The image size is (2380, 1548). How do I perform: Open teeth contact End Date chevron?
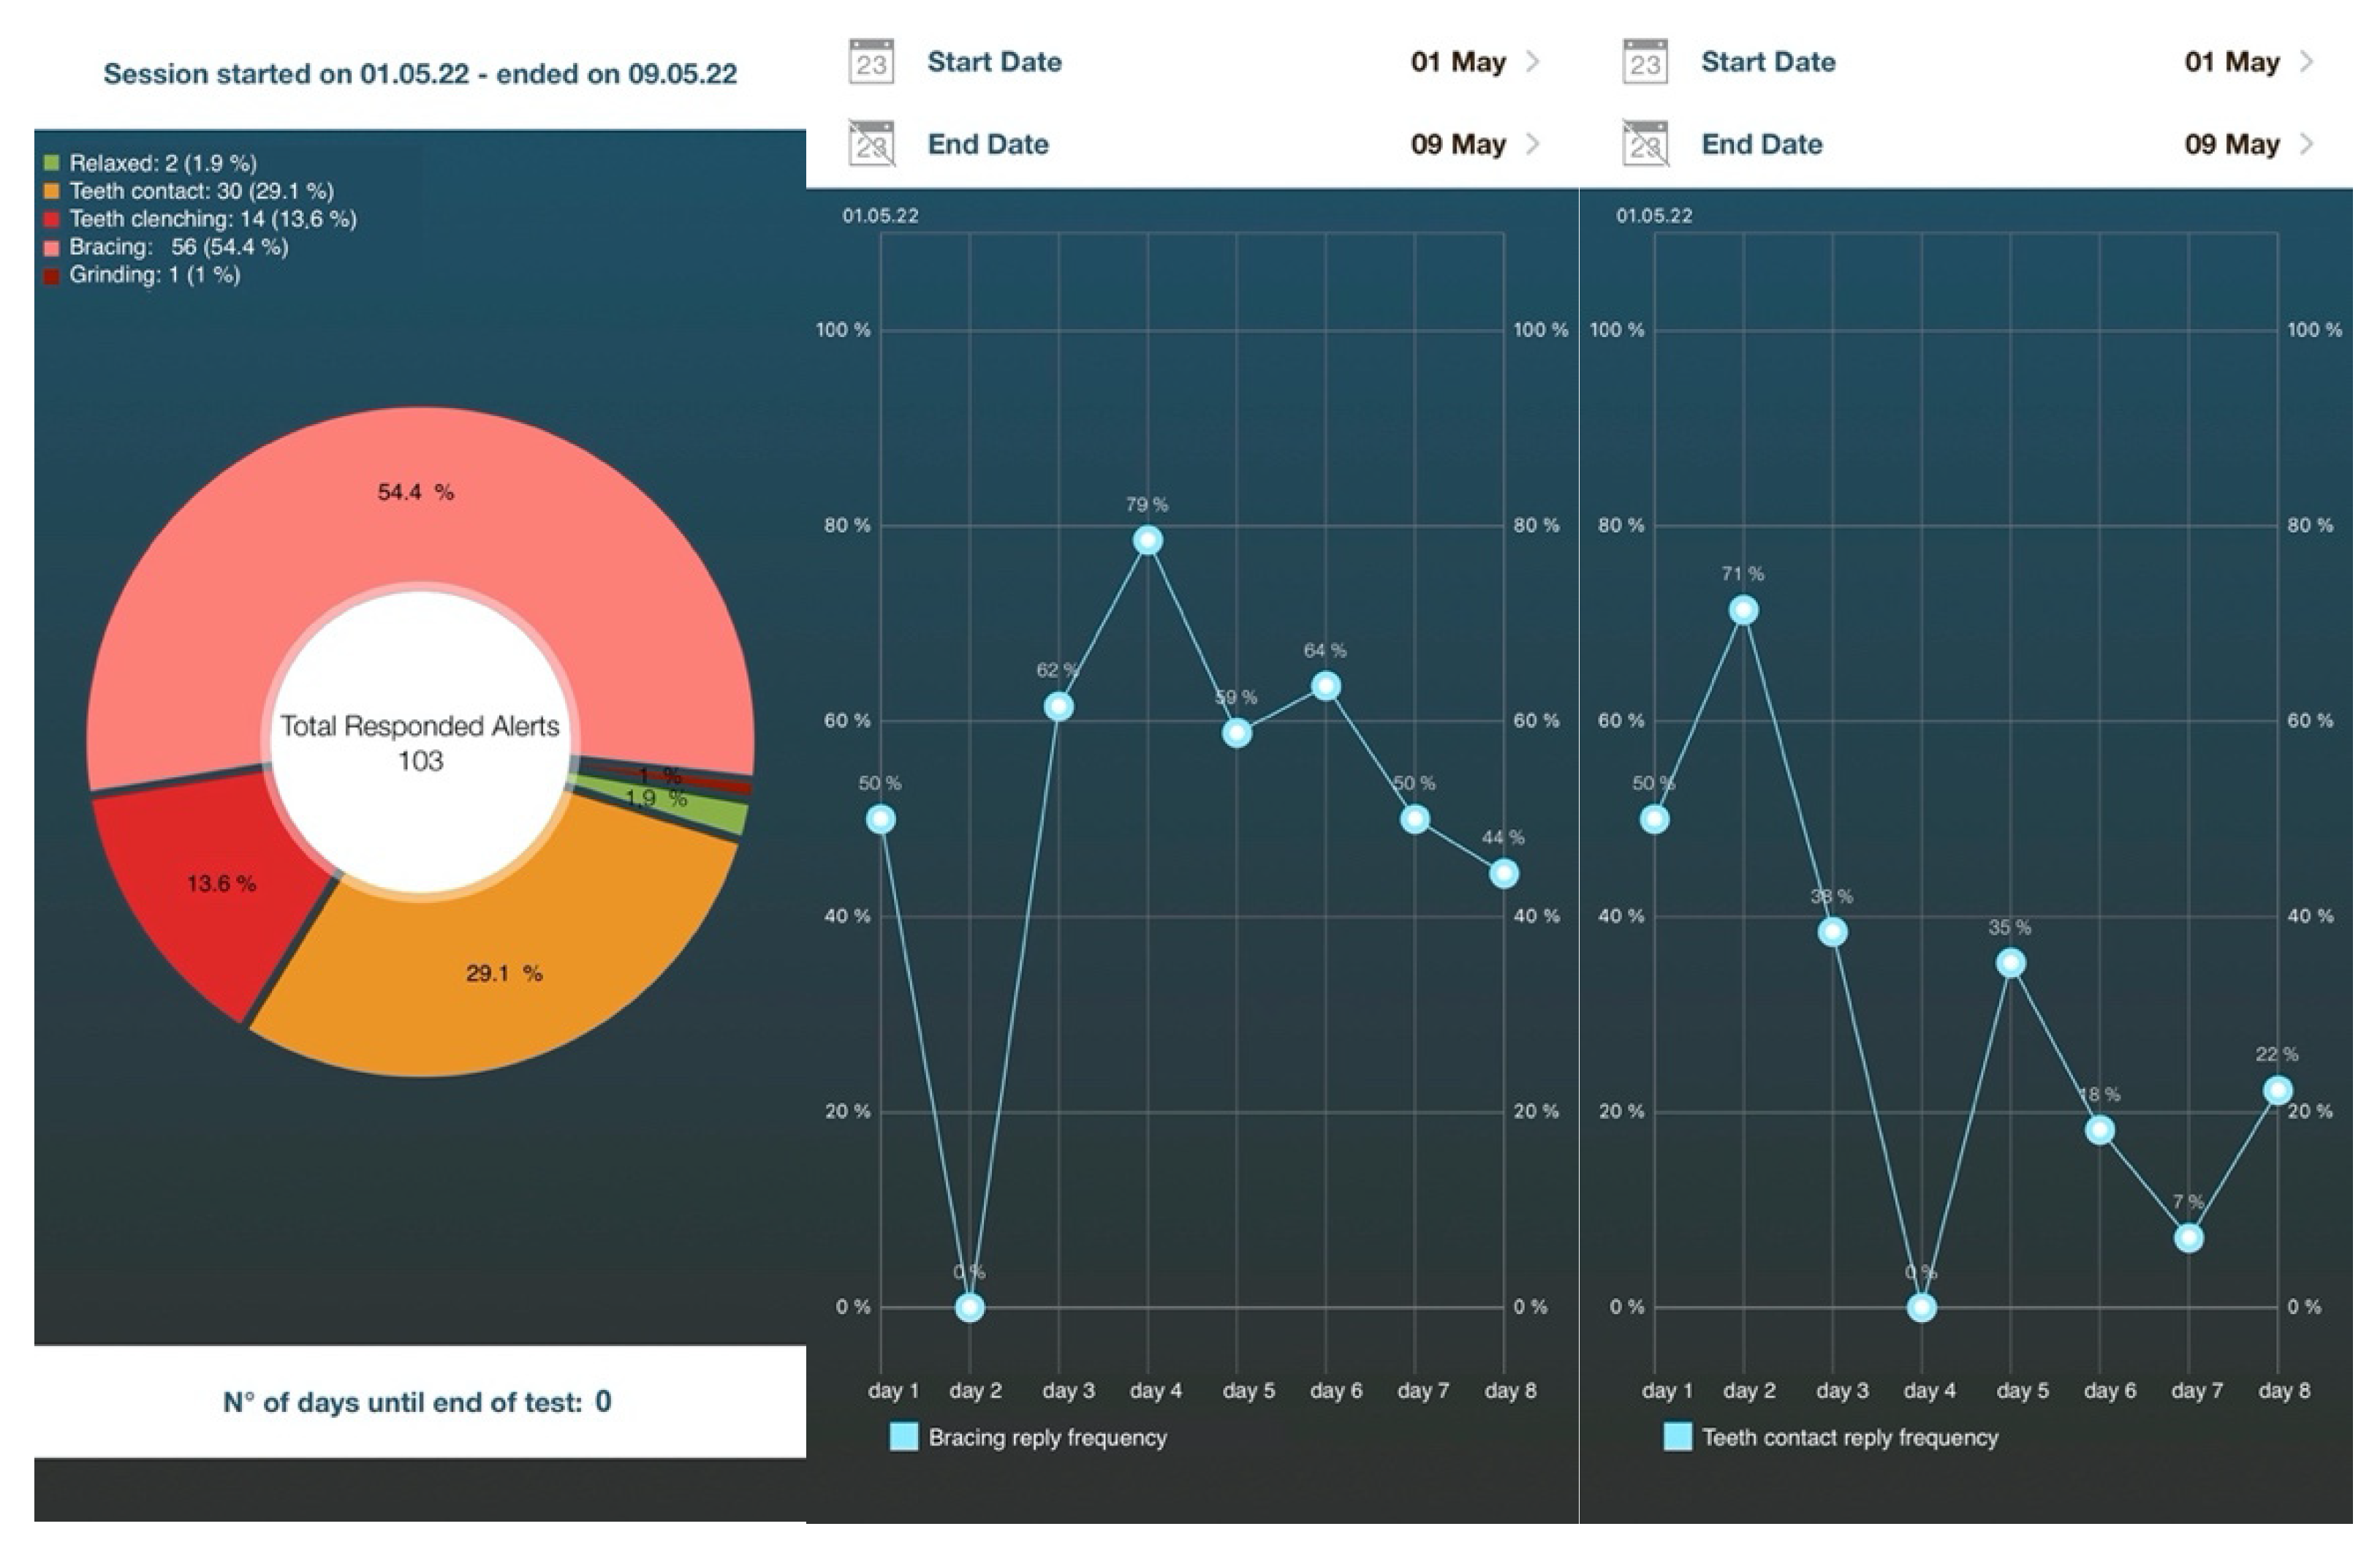2306,144
